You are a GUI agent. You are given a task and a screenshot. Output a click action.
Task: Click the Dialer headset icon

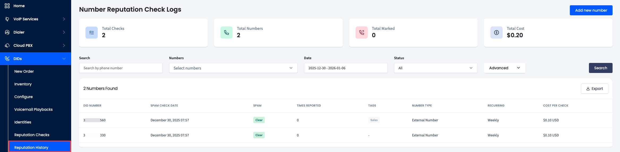(x=7, y=32)
